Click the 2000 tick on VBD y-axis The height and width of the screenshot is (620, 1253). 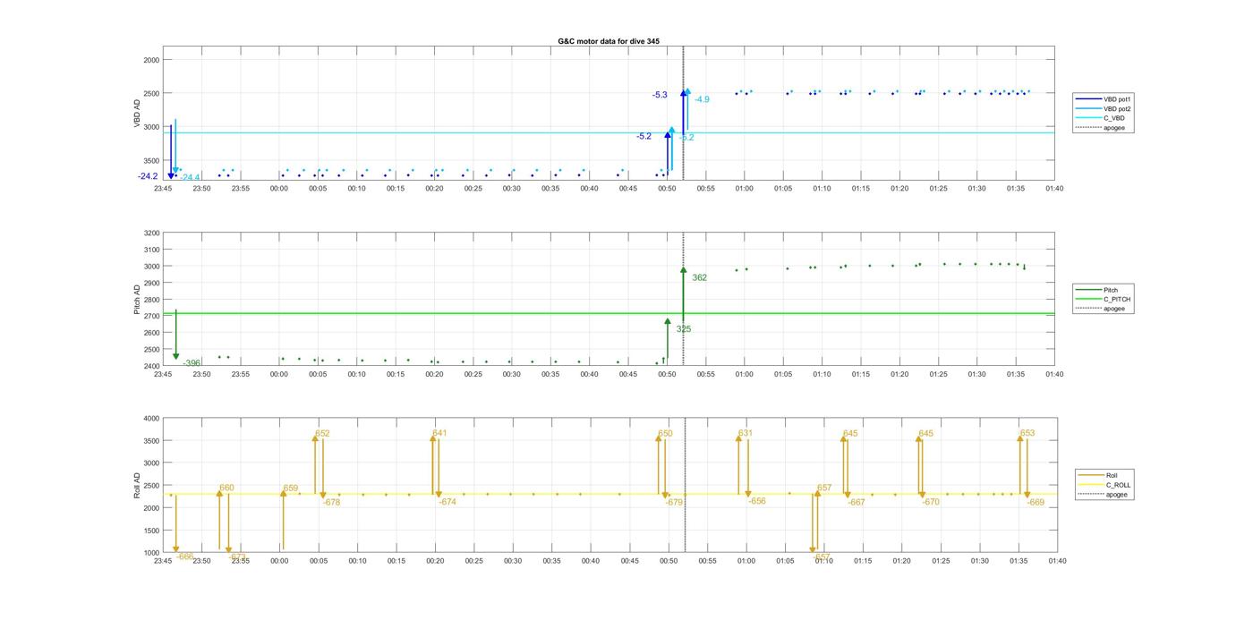pos(151,60)
